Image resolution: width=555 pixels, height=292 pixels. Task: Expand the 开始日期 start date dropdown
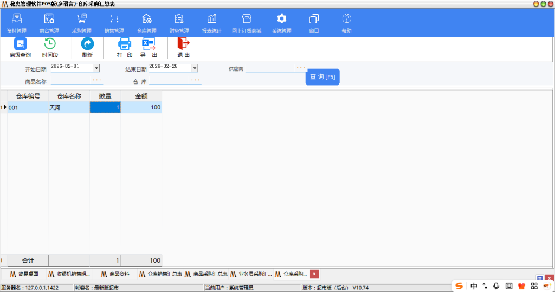pyautogui.click(x=96, y=68)
